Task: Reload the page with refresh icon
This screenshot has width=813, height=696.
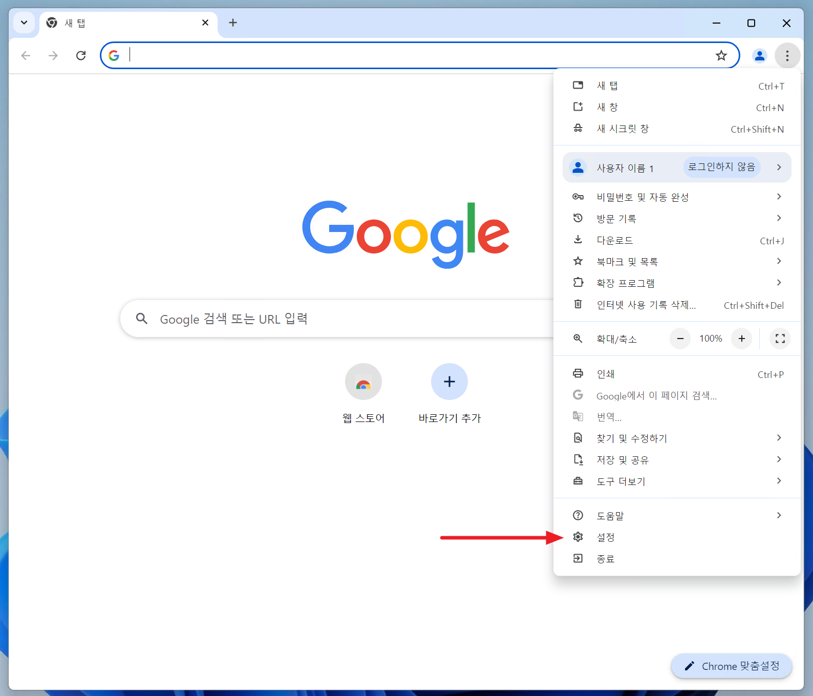Action: [x=81, y=55]
